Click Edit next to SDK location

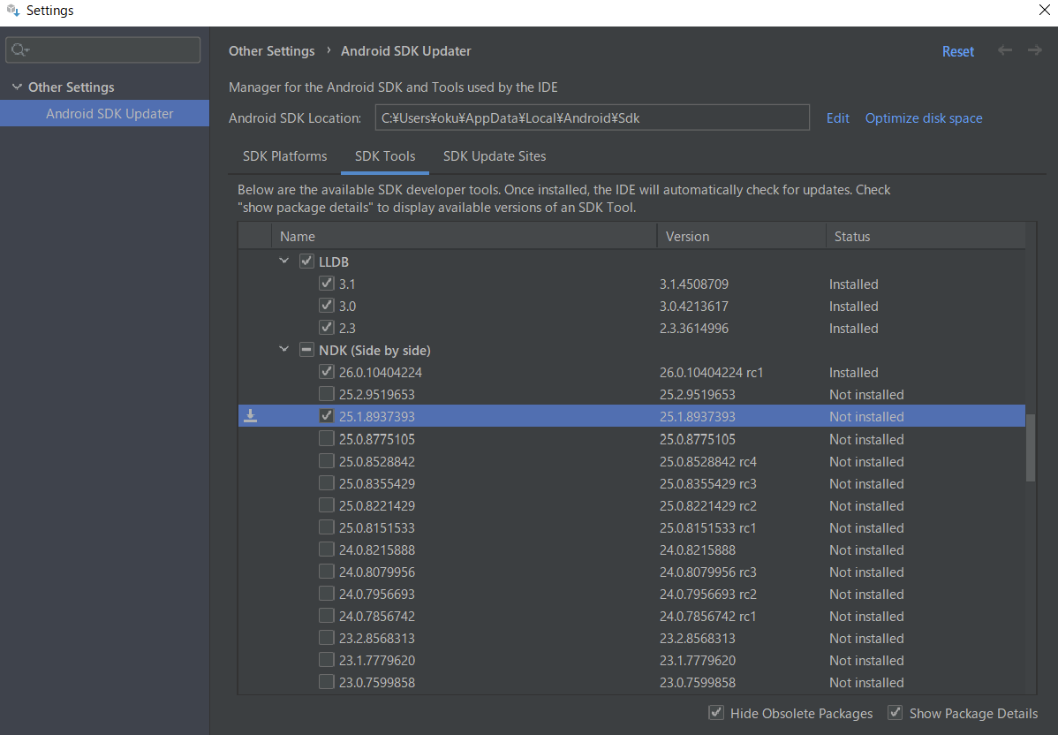837,118
